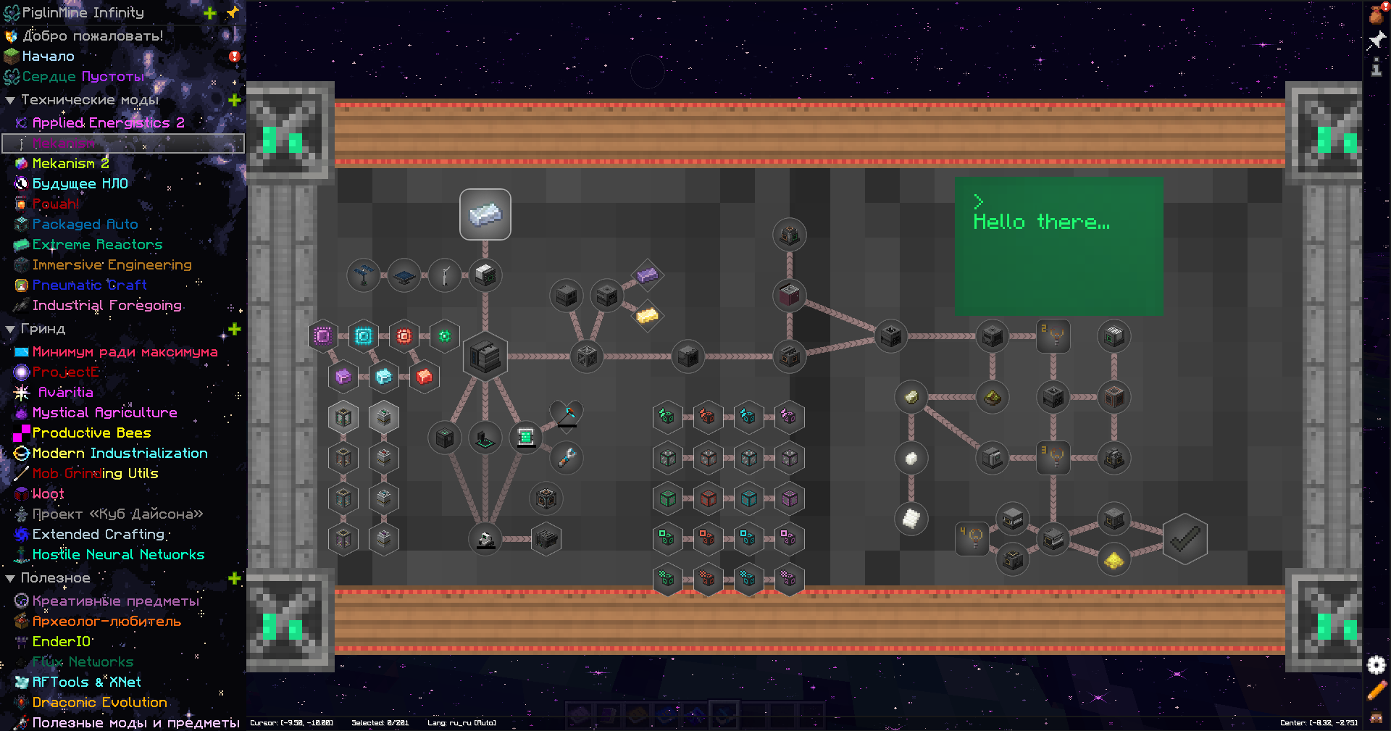This screenshot has width=1391, height=731.
Task: Open the Draconic Evolution chapter
Action: click(123, 702)
